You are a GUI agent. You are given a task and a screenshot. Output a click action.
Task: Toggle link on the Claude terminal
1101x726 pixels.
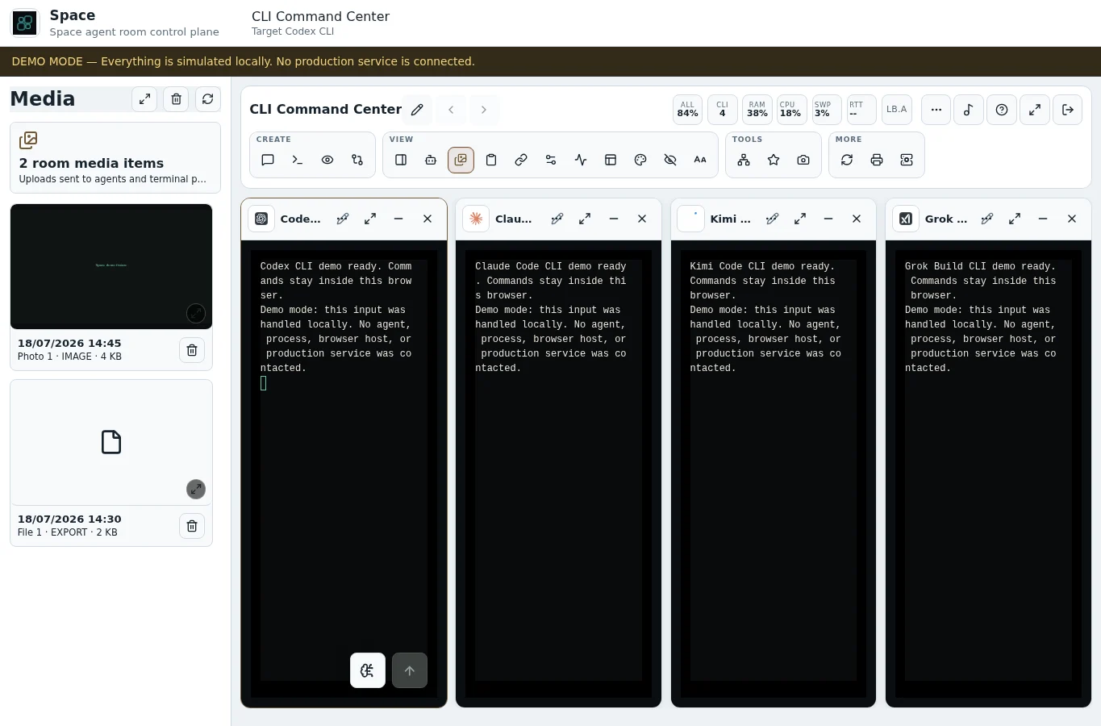pos(557,219)
